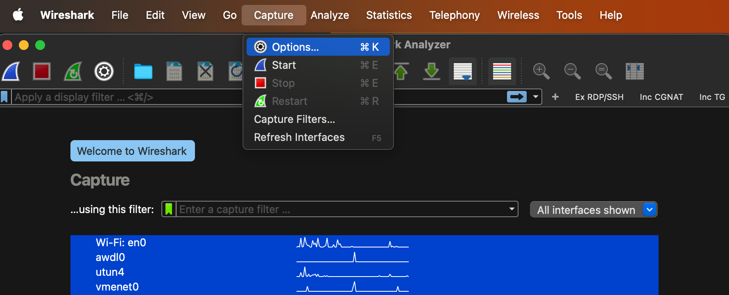
Task: Go to the last packet with the down arrow icon
Action: pos(432,71)
